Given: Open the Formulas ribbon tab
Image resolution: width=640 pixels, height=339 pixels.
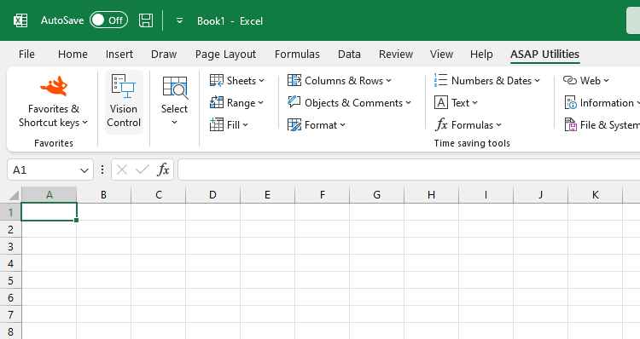Looking at the screenshot, I should (x=297, y=55).
